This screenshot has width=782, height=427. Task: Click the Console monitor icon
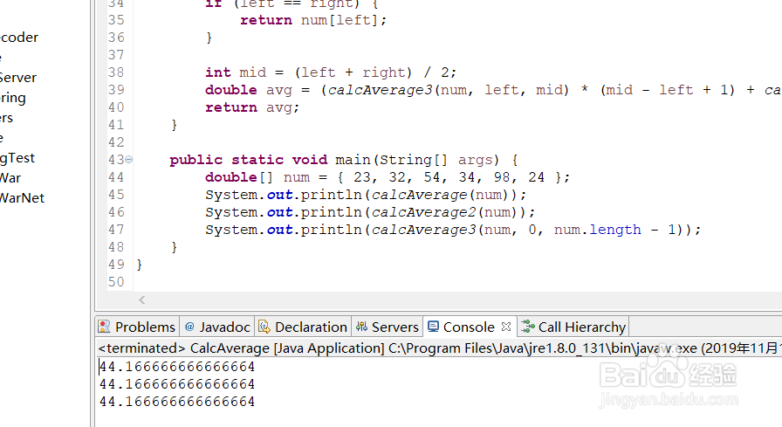coord(433,327)
